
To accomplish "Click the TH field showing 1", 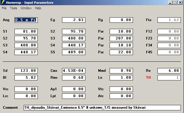I will pos(169,78).
